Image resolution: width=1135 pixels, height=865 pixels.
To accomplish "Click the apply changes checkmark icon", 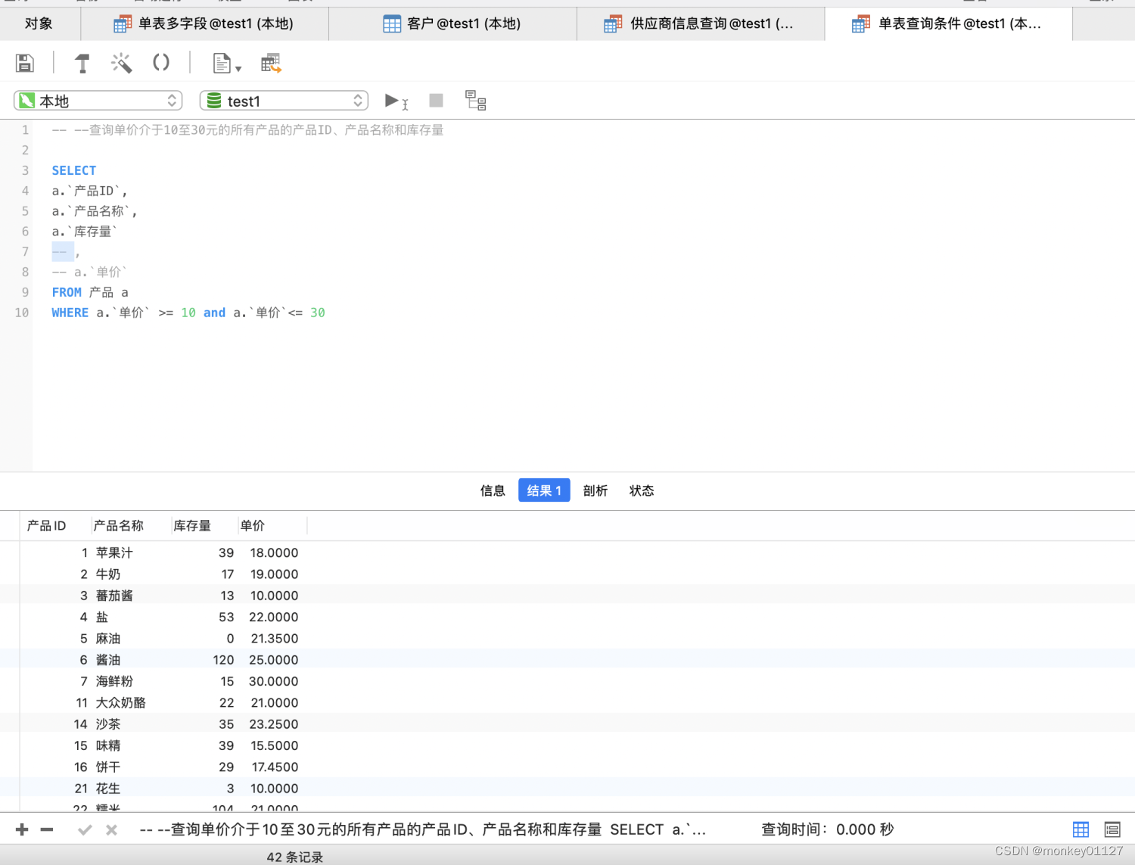I will point(85,829).
